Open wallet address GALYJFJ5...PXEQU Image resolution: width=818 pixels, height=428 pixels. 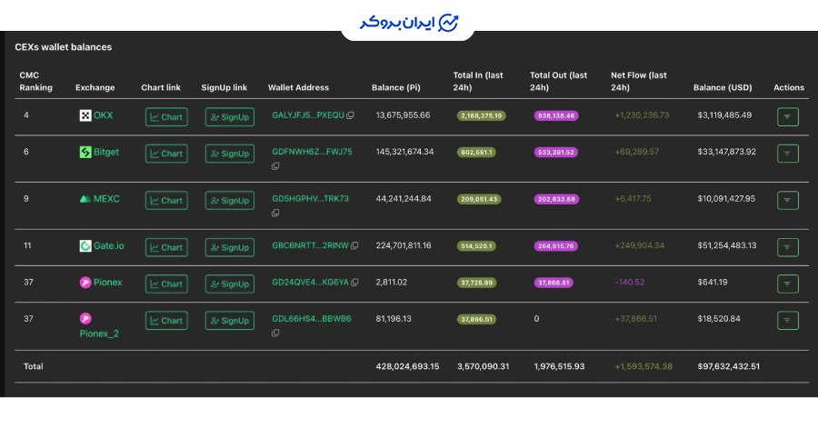tap(308, 115)
